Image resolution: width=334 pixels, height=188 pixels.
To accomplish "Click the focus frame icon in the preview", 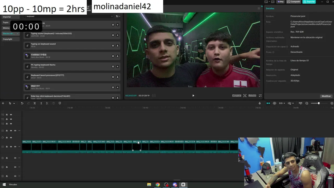I will tap(245, 96).
